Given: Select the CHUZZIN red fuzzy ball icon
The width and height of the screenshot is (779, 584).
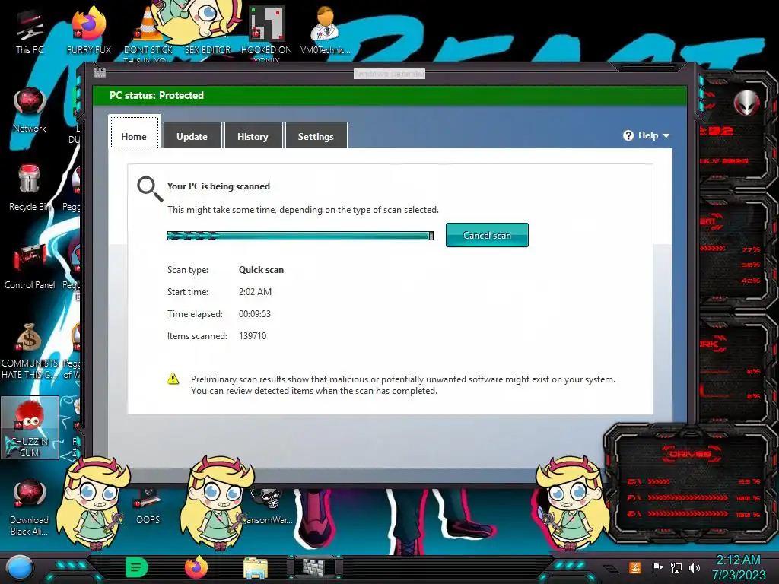Looking at the screenshot, I should click(x=30, y=428).
